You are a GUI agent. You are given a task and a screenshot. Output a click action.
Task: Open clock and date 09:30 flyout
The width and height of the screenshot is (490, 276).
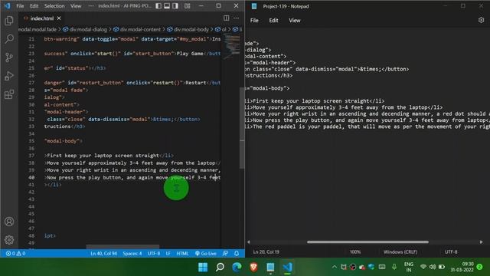462,267
